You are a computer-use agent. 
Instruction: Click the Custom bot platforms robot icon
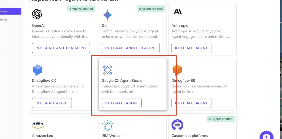[177, 125]
